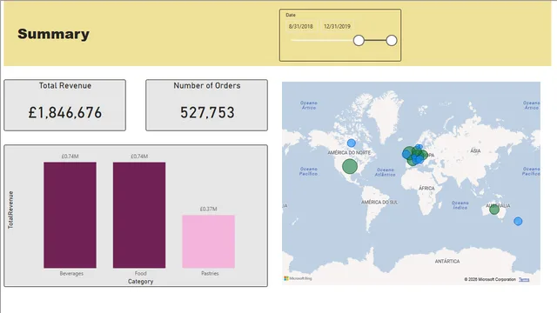Select the Number of Orders value 527,753

(207, 112)
